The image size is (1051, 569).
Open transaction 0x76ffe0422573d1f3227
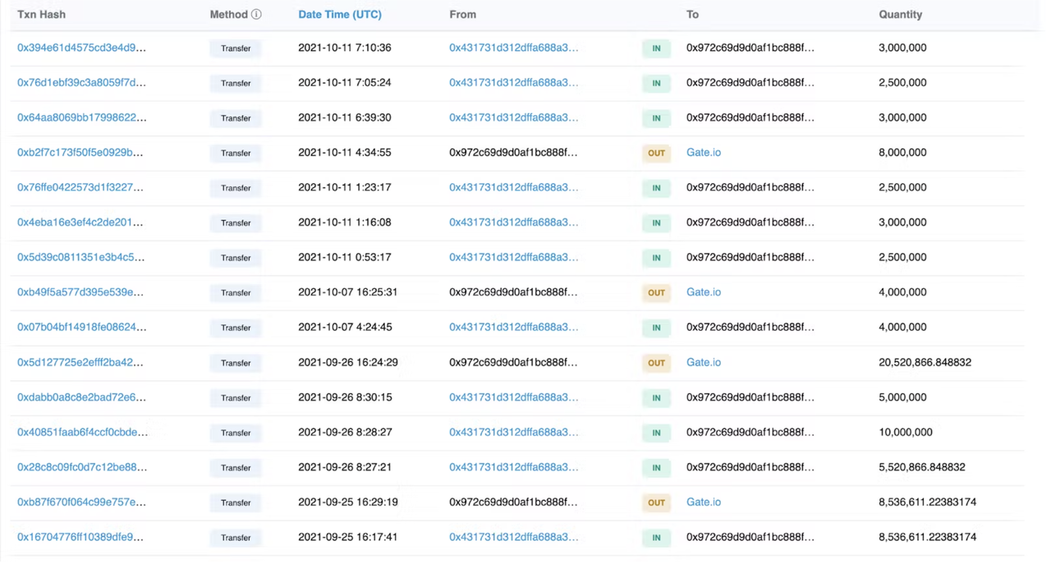pyautogui.click(x=80, y=187)
